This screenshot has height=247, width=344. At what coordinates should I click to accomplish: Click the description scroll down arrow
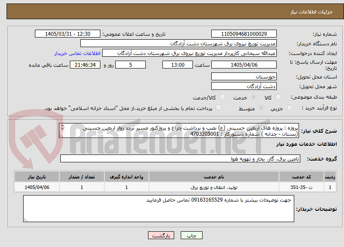62,129
